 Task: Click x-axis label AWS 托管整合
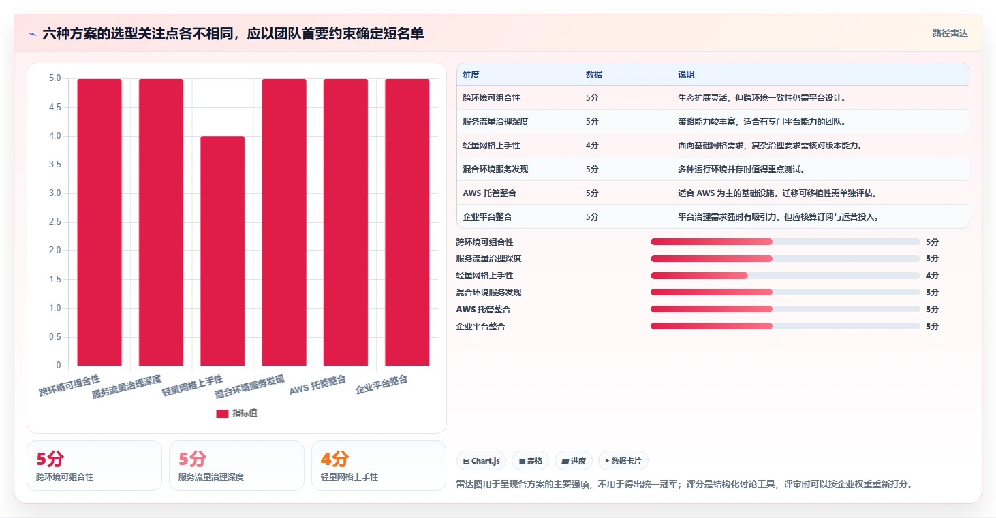pos(317,385)
